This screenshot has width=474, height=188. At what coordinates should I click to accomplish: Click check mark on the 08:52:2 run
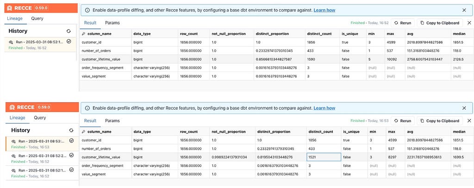tap(71, 155)
